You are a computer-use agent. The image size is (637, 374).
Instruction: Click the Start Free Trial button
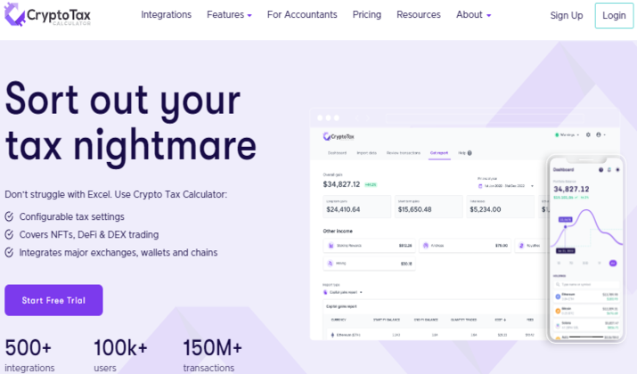coord(53,300)
